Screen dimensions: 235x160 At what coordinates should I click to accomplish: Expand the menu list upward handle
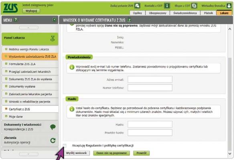28,28
